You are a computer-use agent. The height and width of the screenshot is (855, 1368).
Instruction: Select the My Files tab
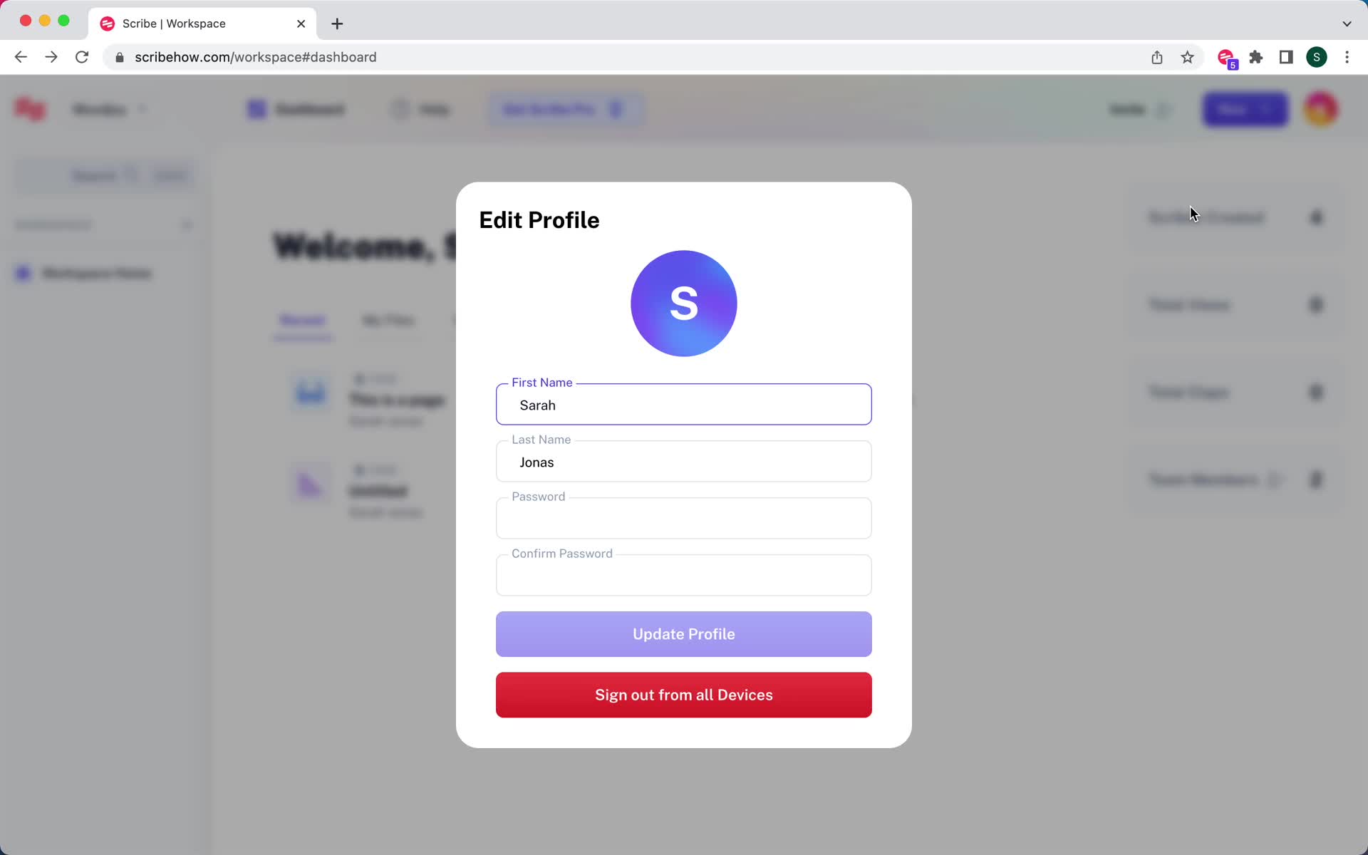pos(388,319)
